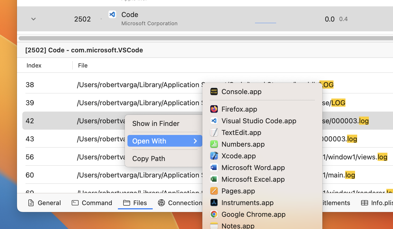
Task: Open with Numbers.app icon
Action: pyautogui.click(x=214, y=144)
